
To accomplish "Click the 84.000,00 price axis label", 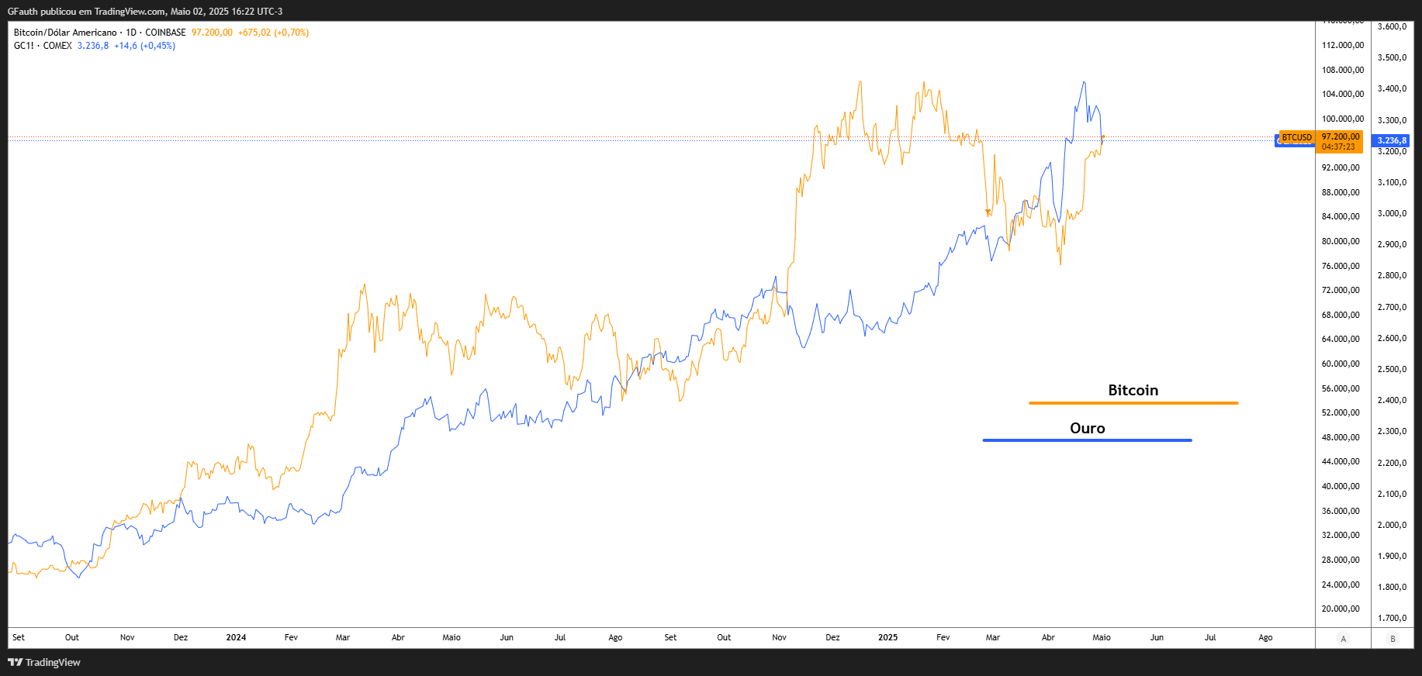I will (1341, 216).
